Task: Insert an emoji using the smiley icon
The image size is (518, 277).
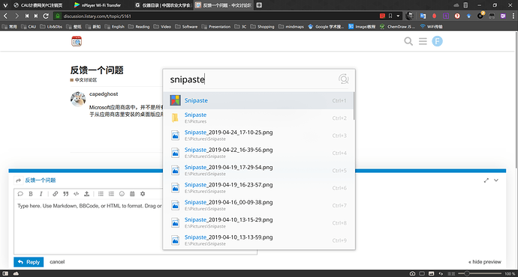Action: (x=122, y=194)
